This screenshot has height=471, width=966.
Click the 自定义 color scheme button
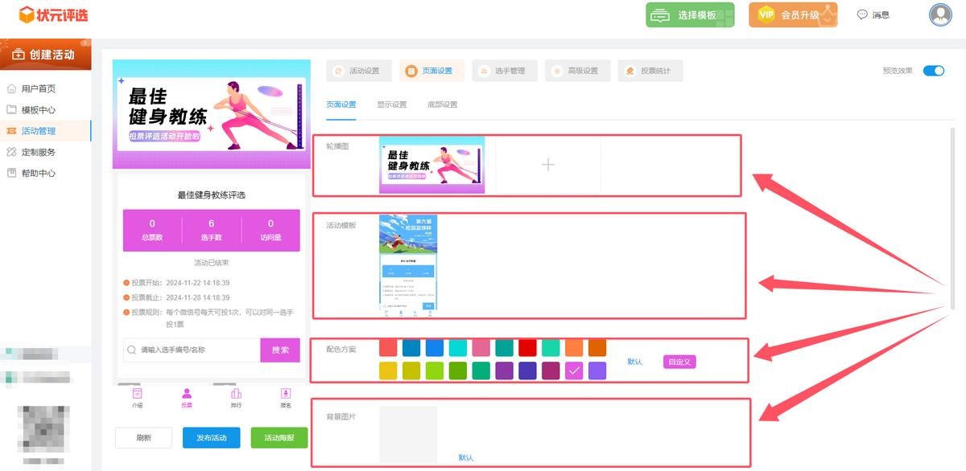pos(679,362)
